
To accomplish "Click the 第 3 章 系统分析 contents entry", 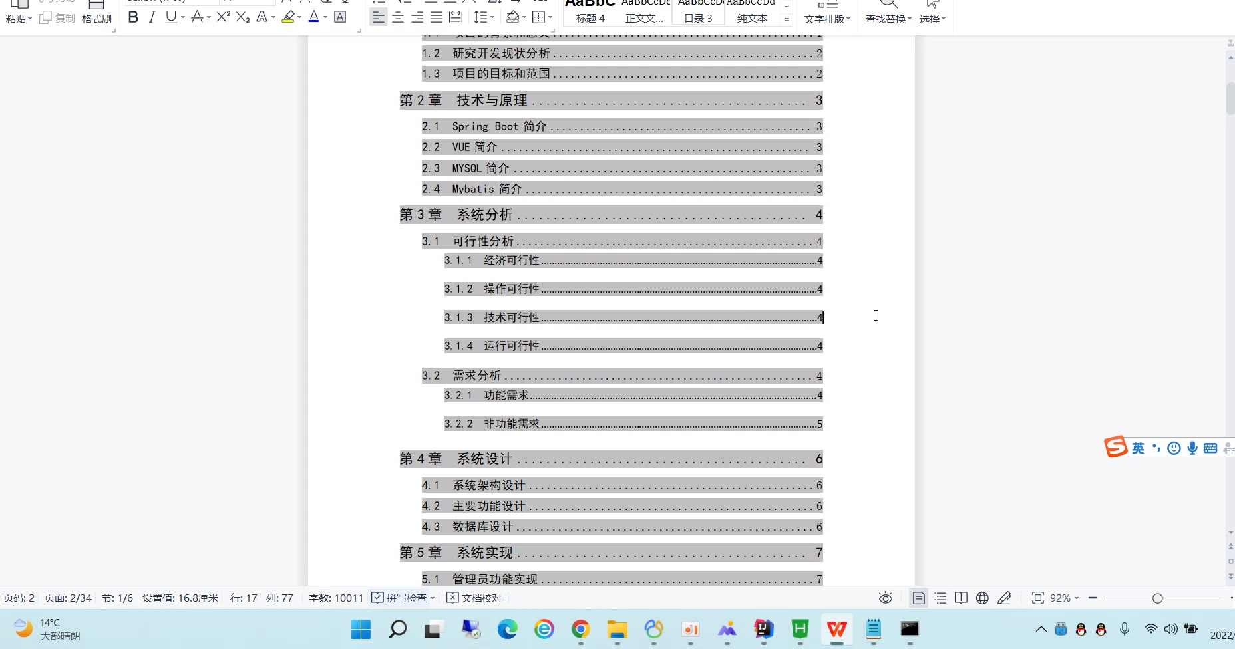I will click(x=611, y=215).
